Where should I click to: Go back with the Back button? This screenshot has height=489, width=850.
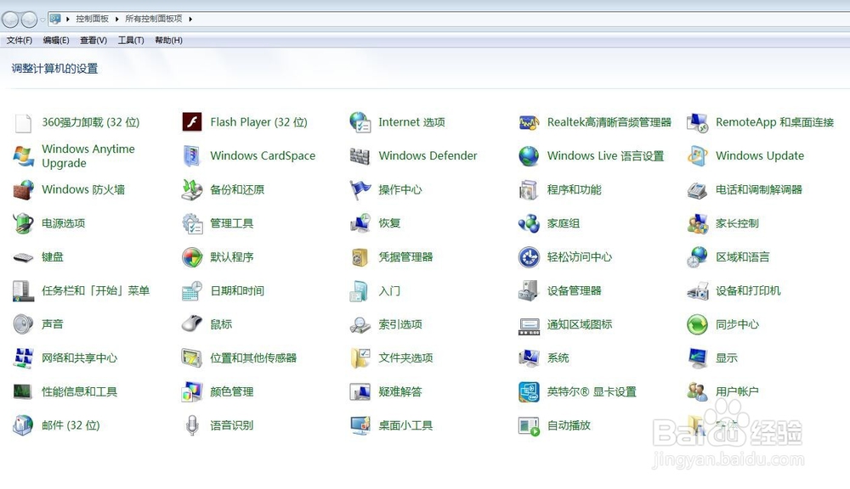10,20
